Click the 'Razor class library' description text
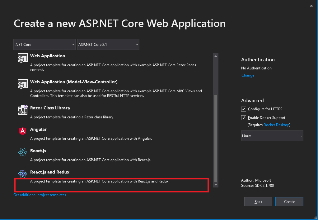 point(72,117)
